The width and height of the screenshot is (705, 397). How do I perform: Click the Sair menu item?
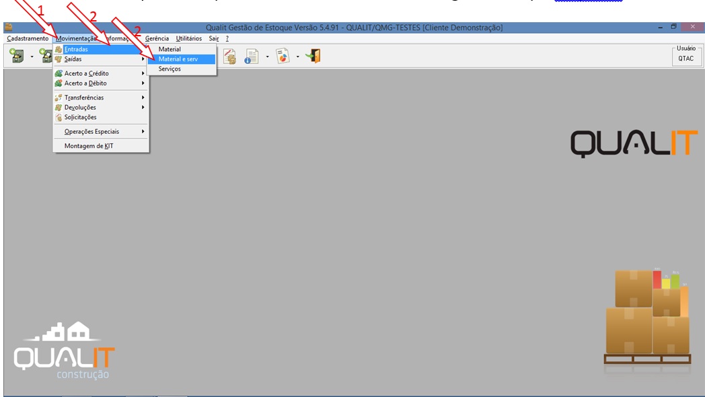point(213,38)
